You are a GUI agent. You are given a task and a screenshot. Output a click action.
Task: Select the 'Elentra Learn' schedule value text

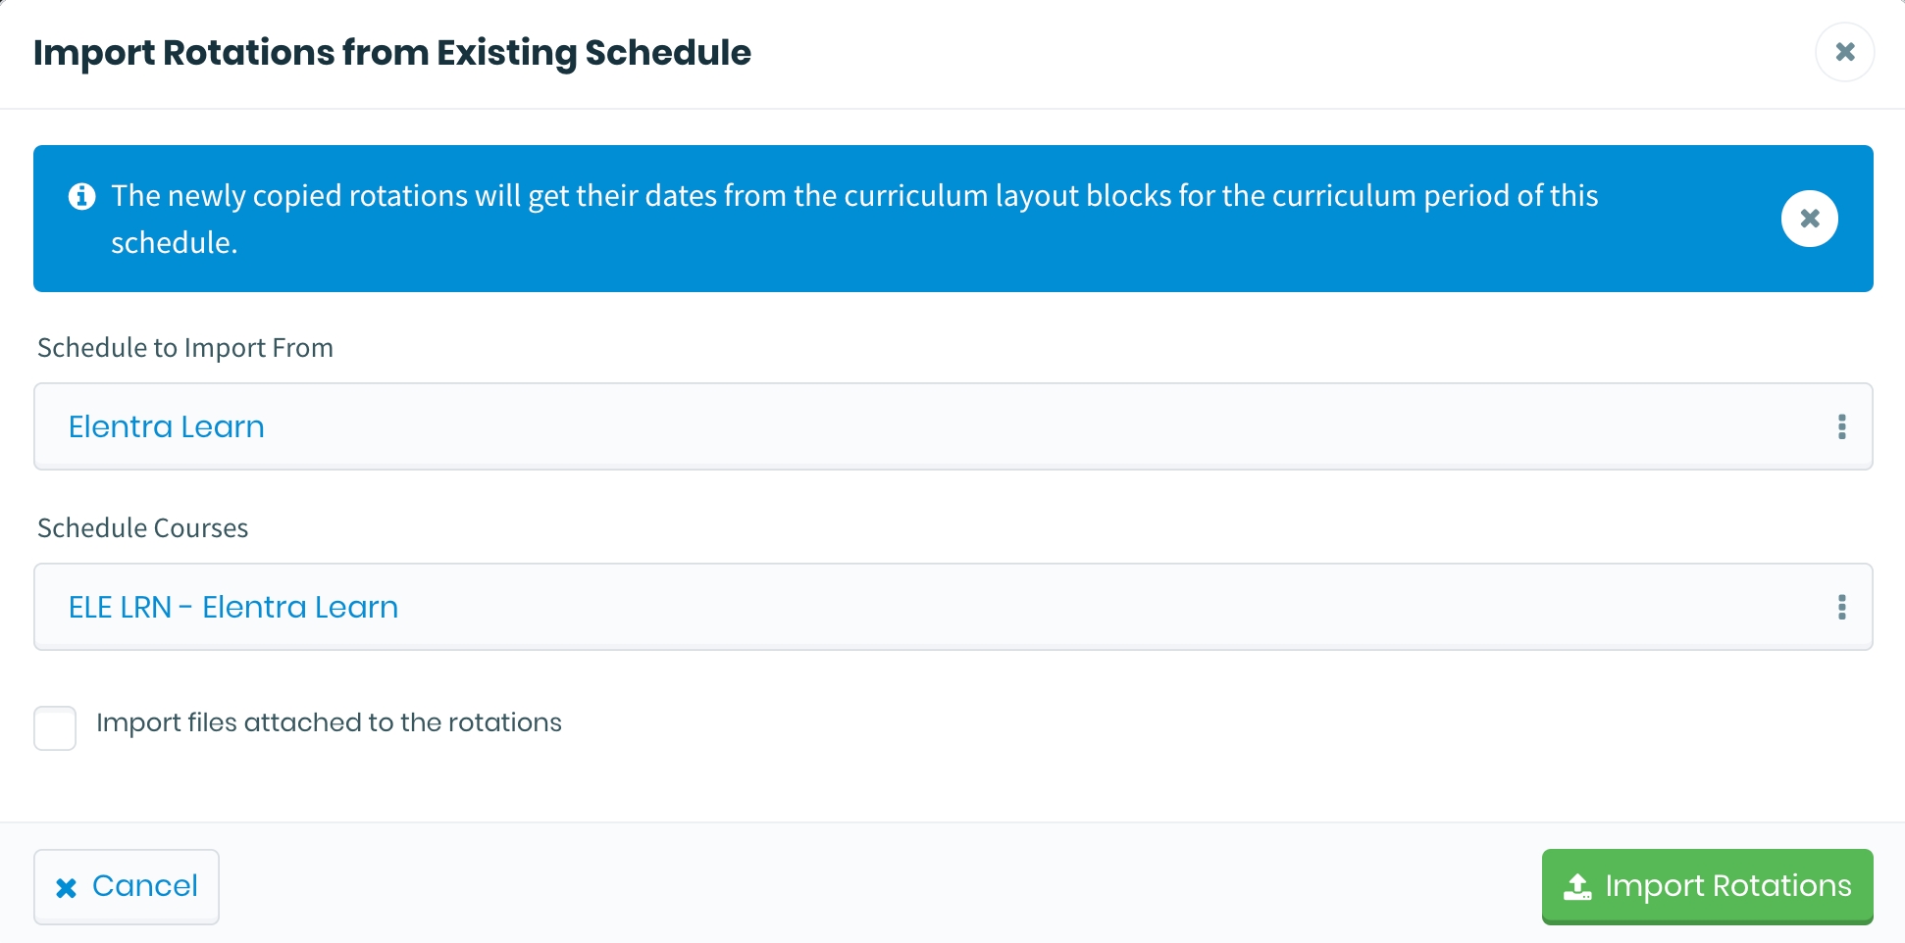pos(167,426)
